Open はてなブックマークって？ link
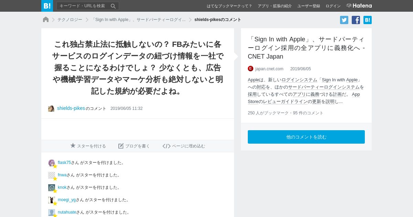The height and width of the screenshot is (217, 413). click(x=229, y=6)
